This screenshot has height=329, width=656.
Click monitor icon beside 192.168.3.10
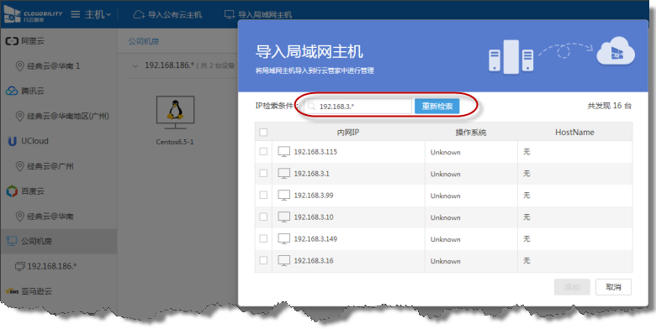[284, 217]
